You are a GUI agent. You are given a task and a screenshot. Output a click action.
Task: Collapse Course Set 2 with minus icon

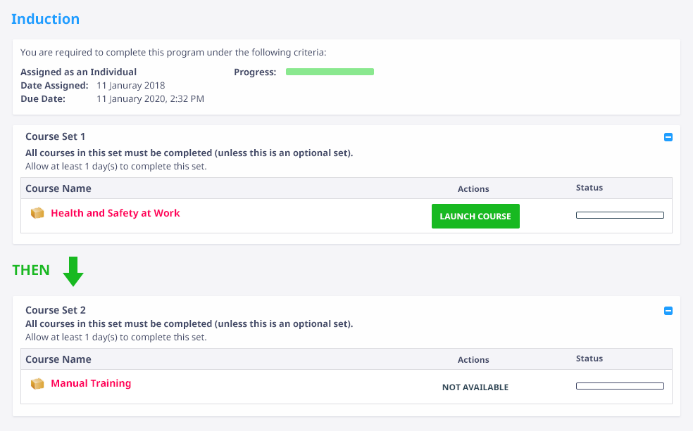[x=668, y=311]
